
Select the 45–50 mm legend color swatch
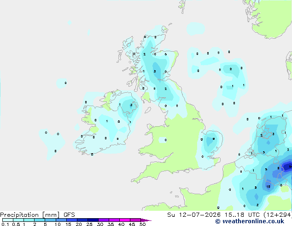click(135, 220)
